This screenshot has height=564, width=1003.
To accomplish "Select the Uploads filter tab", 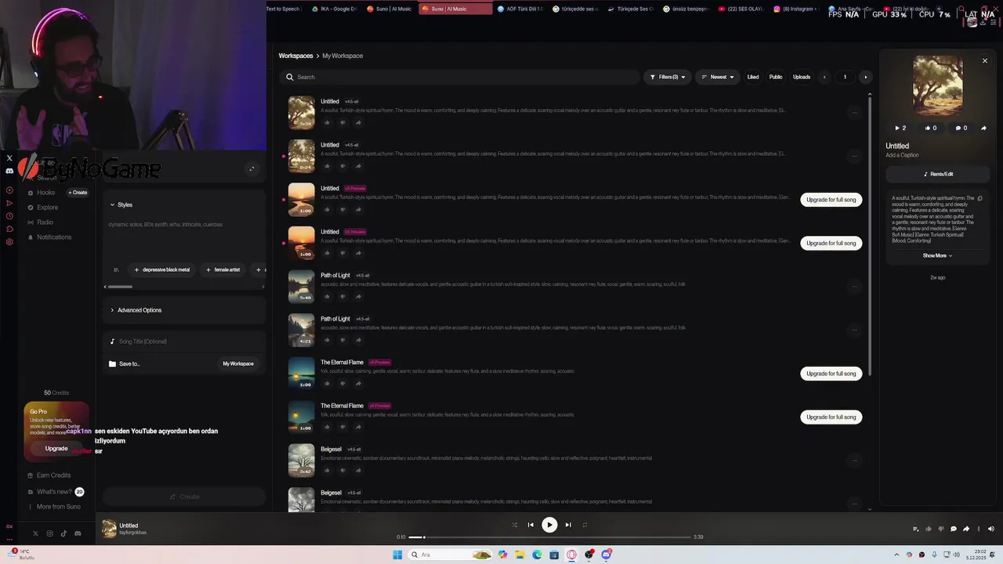I will coord(802,77).
